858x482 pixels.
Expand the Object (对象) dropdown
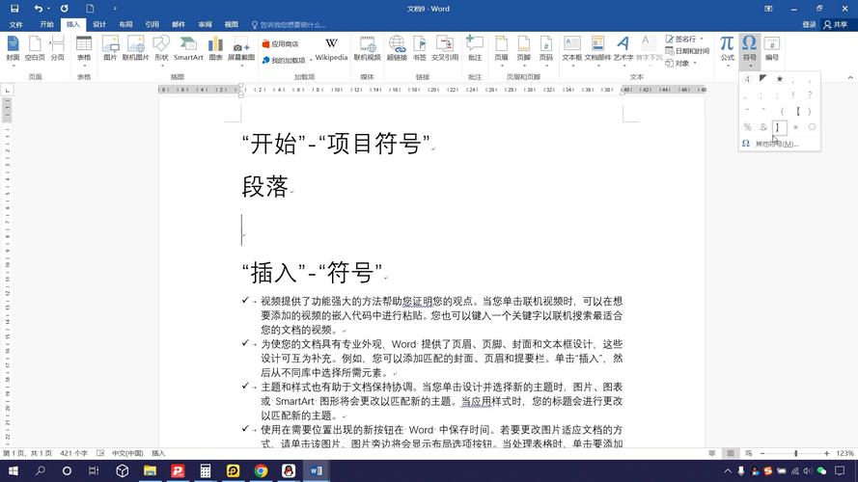pos(694,63)
